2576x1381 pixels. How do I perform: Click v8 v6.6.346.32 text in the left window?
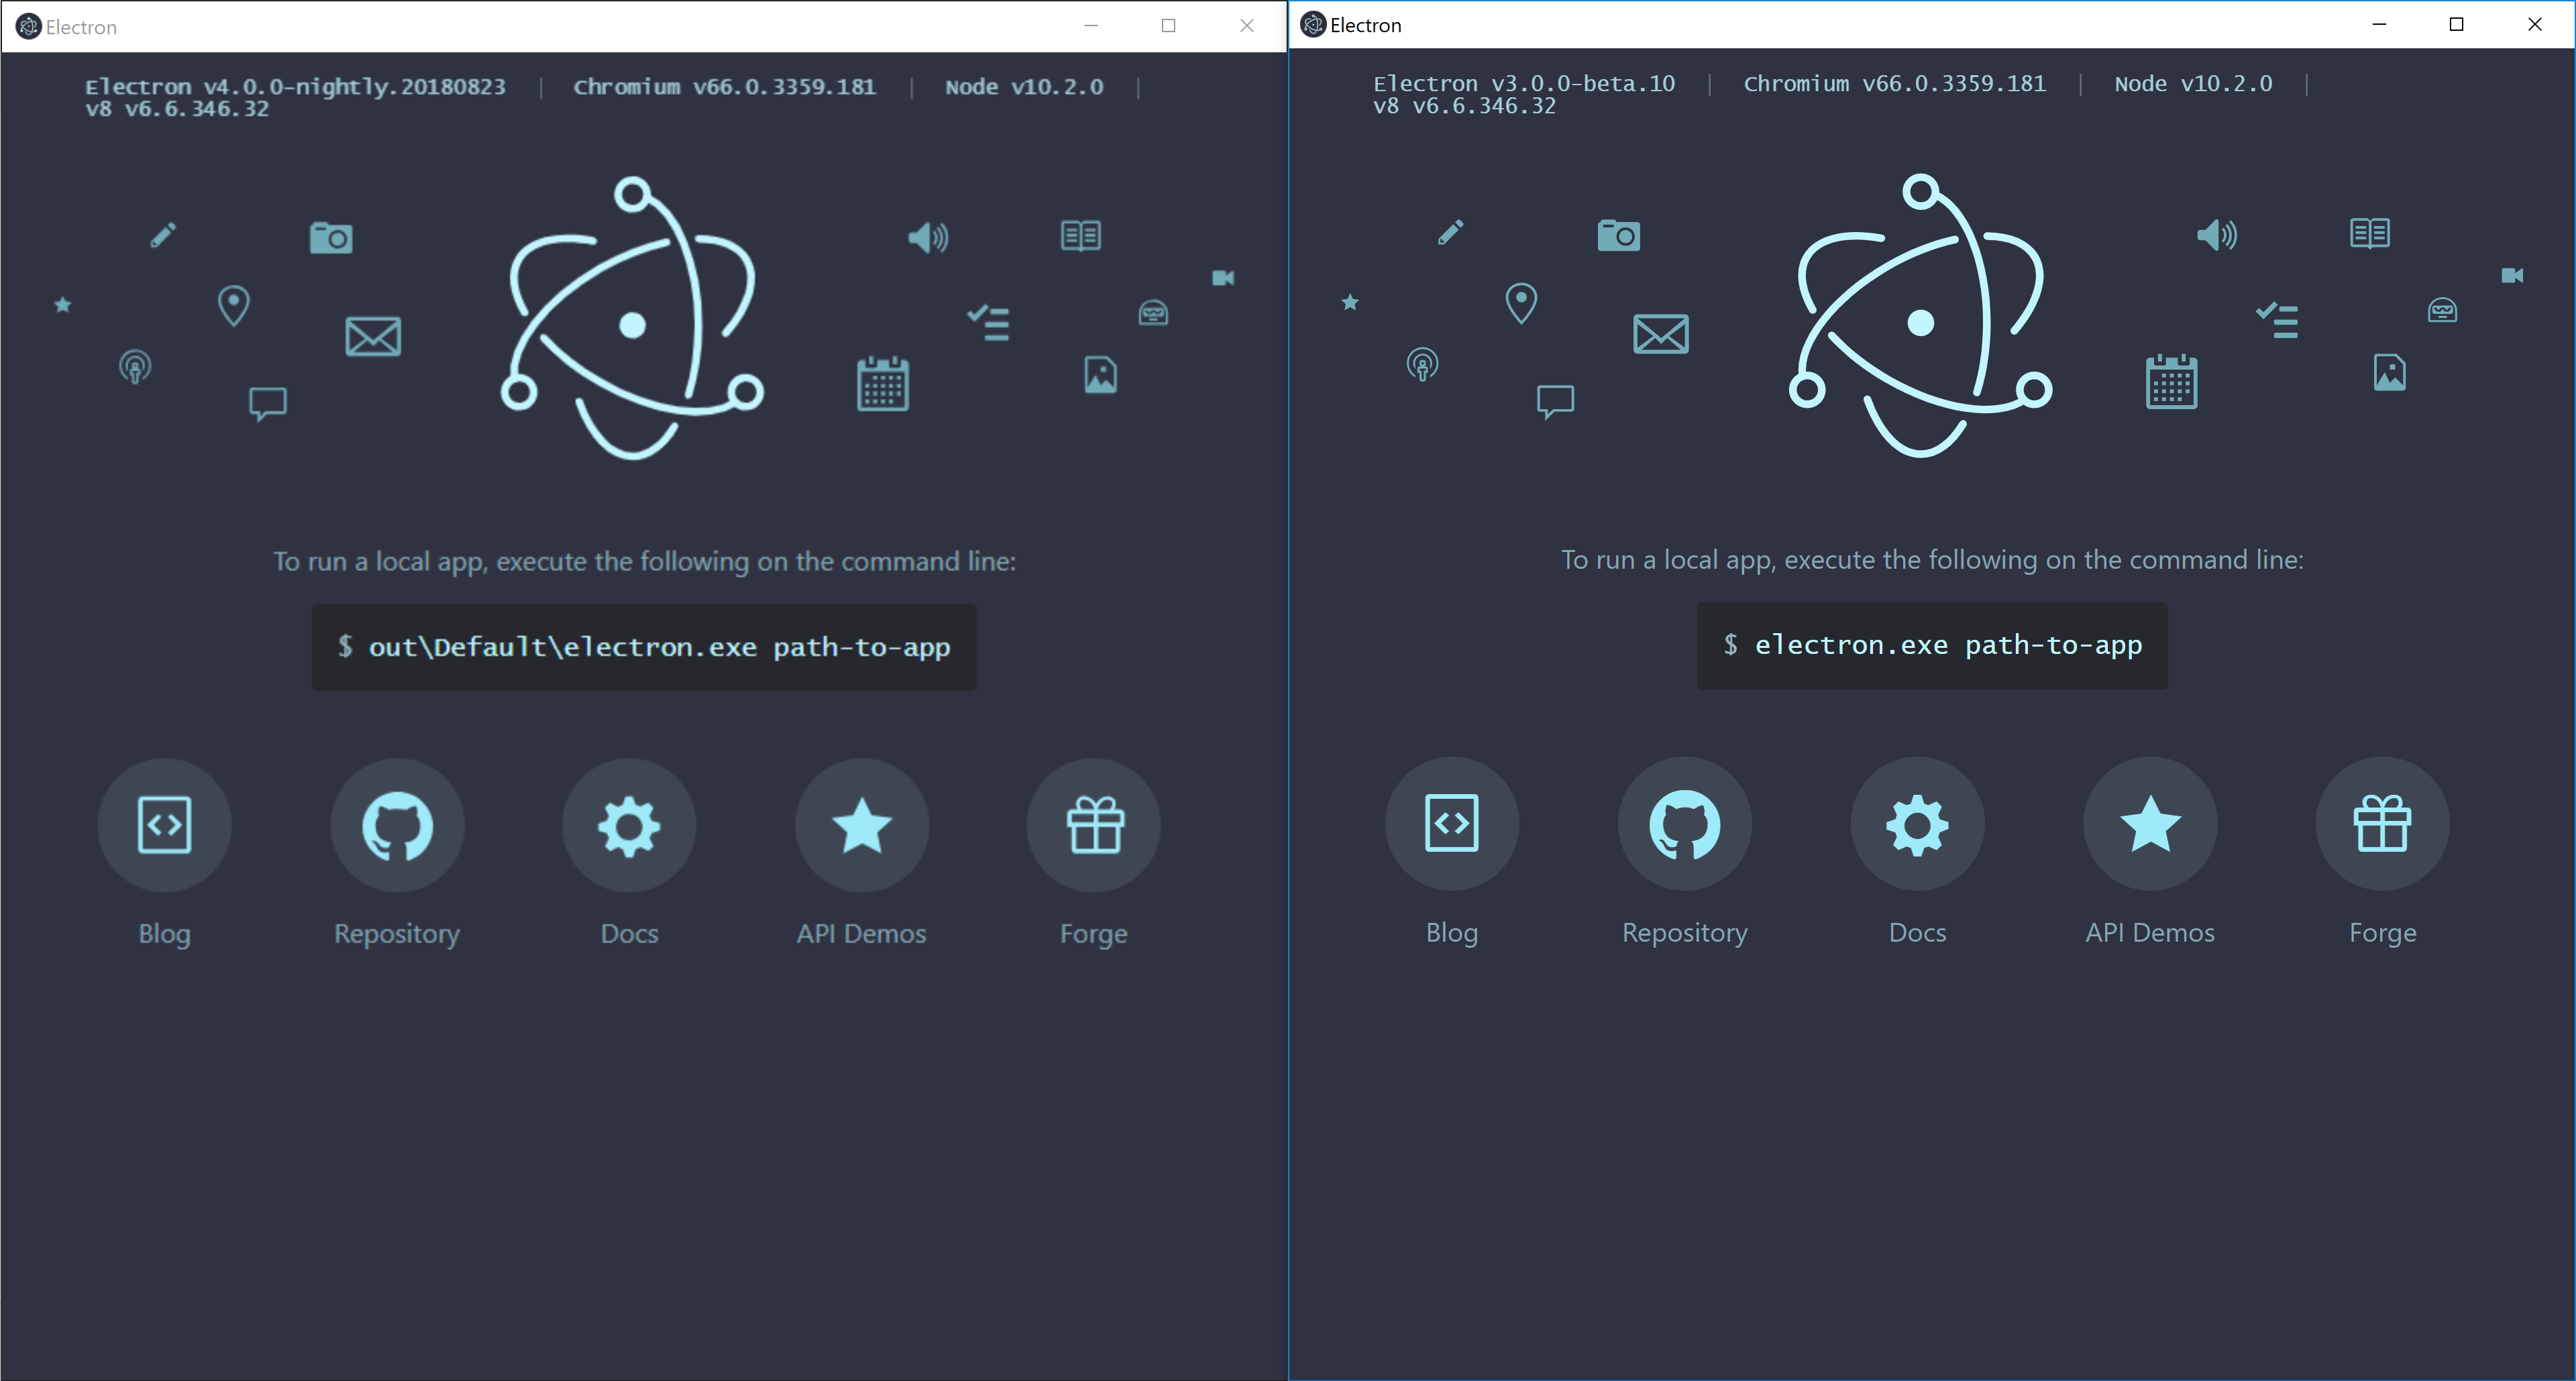pos(177,109)
